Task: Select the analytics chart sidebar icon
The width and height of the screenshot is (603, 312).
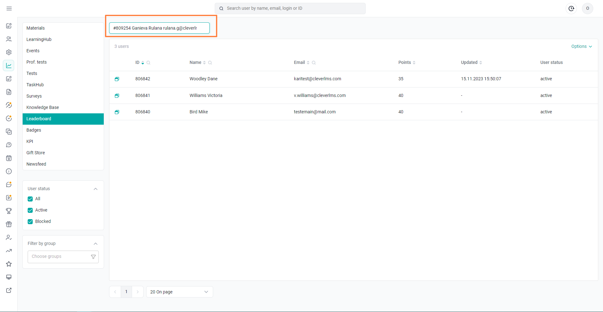Action: (x=9, y=65)
